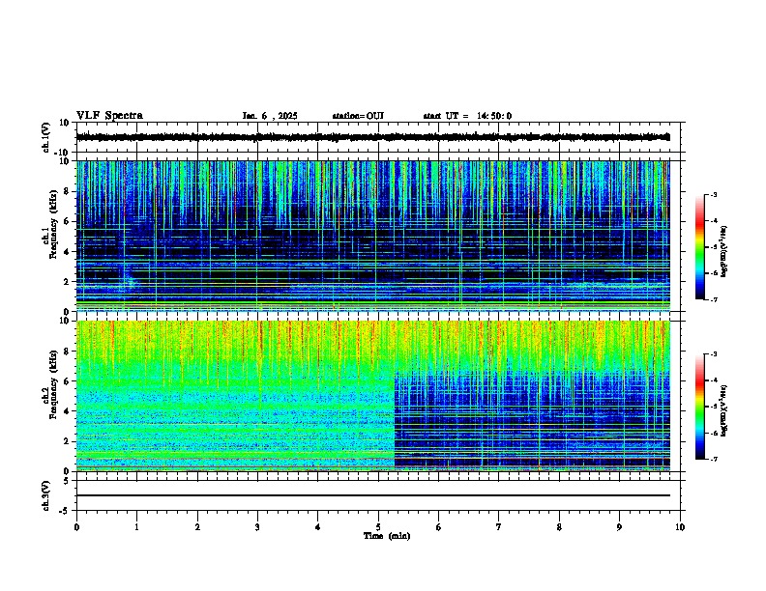Click the ch.2 color bar log(PSD) label
This screenshot has height=591, width=766.
(724, 410)
